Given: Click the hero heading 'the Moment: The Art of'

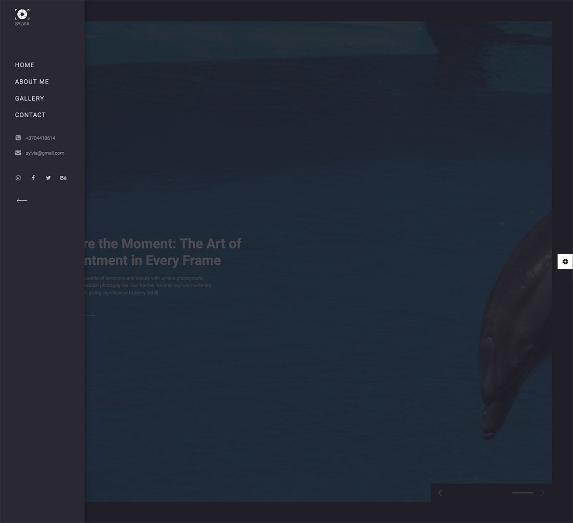Looking at the screenshot, I should click(x=170, y=244).
